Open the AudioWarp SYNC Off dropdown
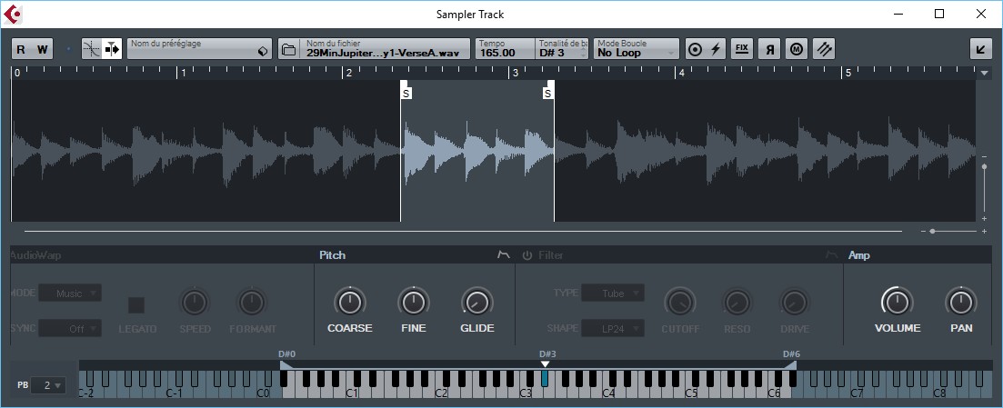The image size is (1003, 408). point(70,329)
